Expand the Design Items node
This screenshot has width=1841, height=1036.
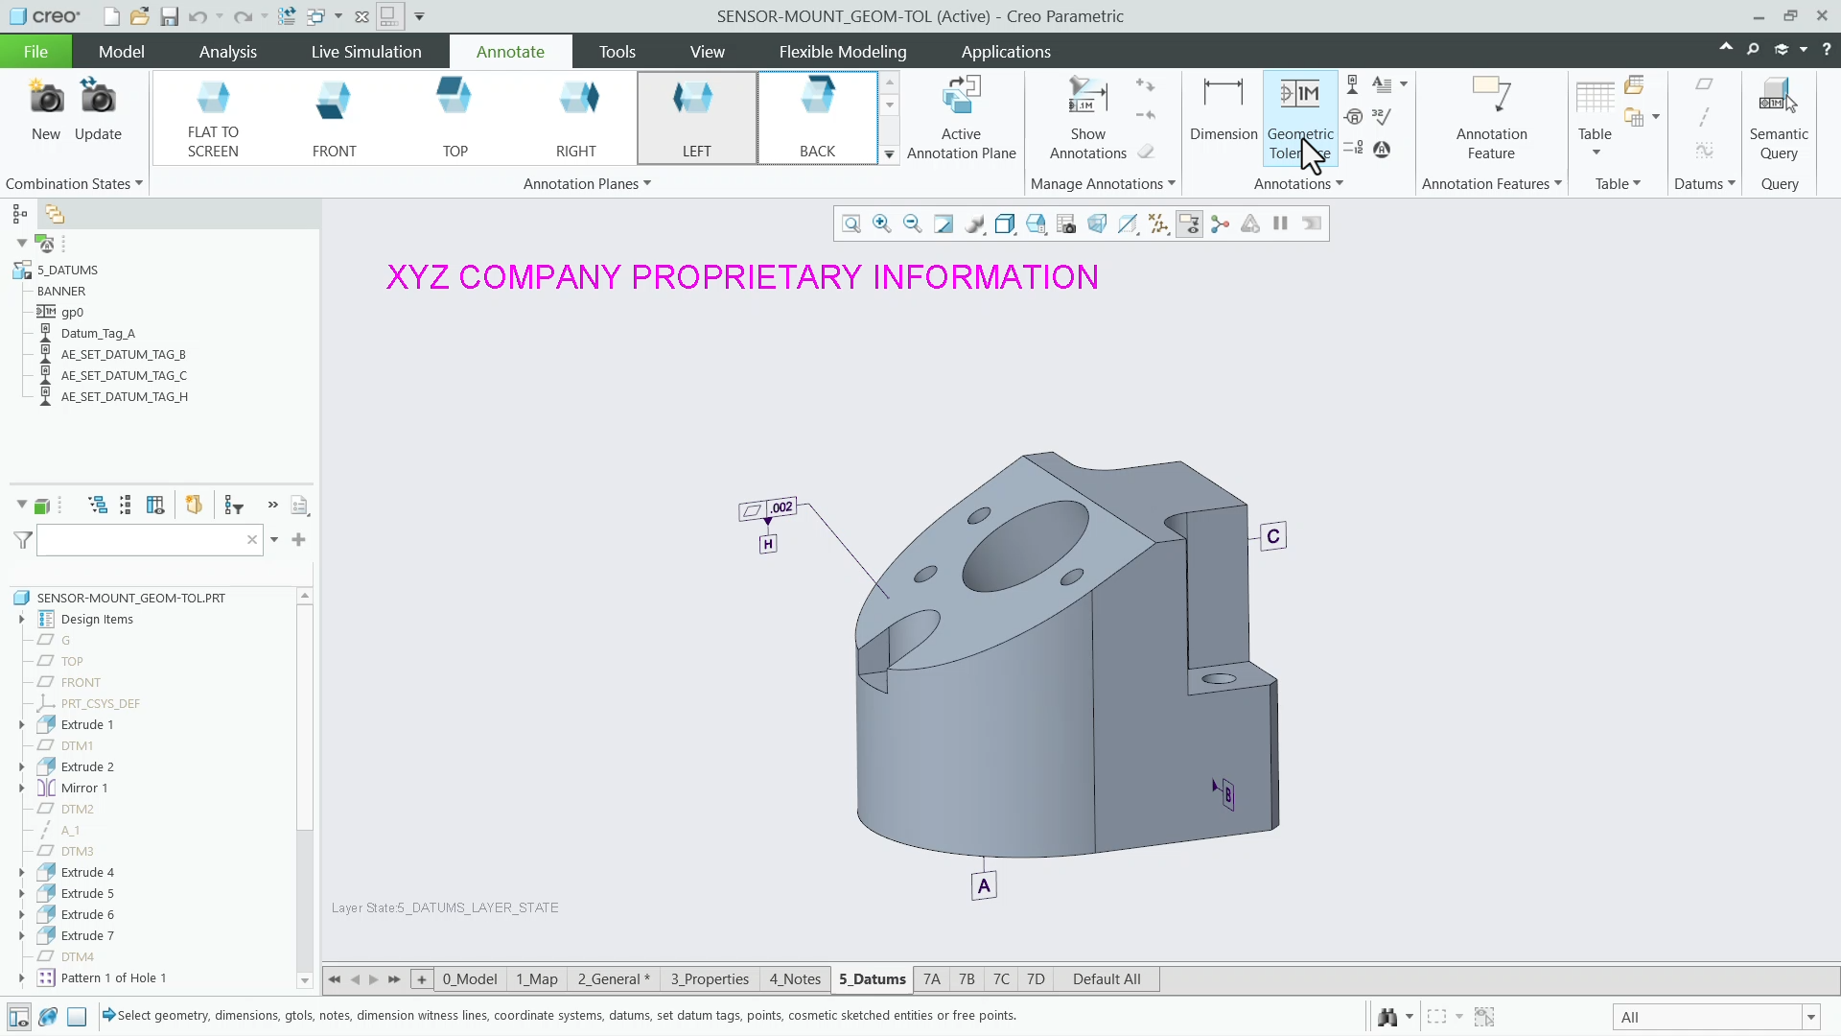tap(21, 619)
